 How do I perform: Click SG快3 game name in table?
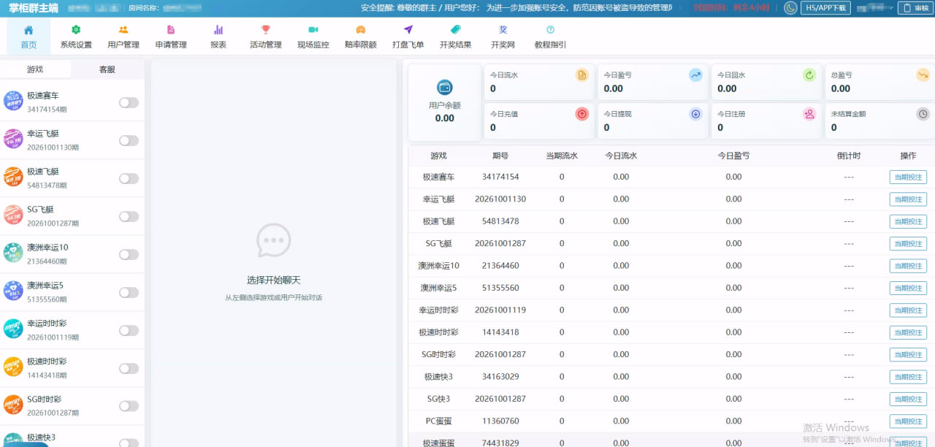438,399
